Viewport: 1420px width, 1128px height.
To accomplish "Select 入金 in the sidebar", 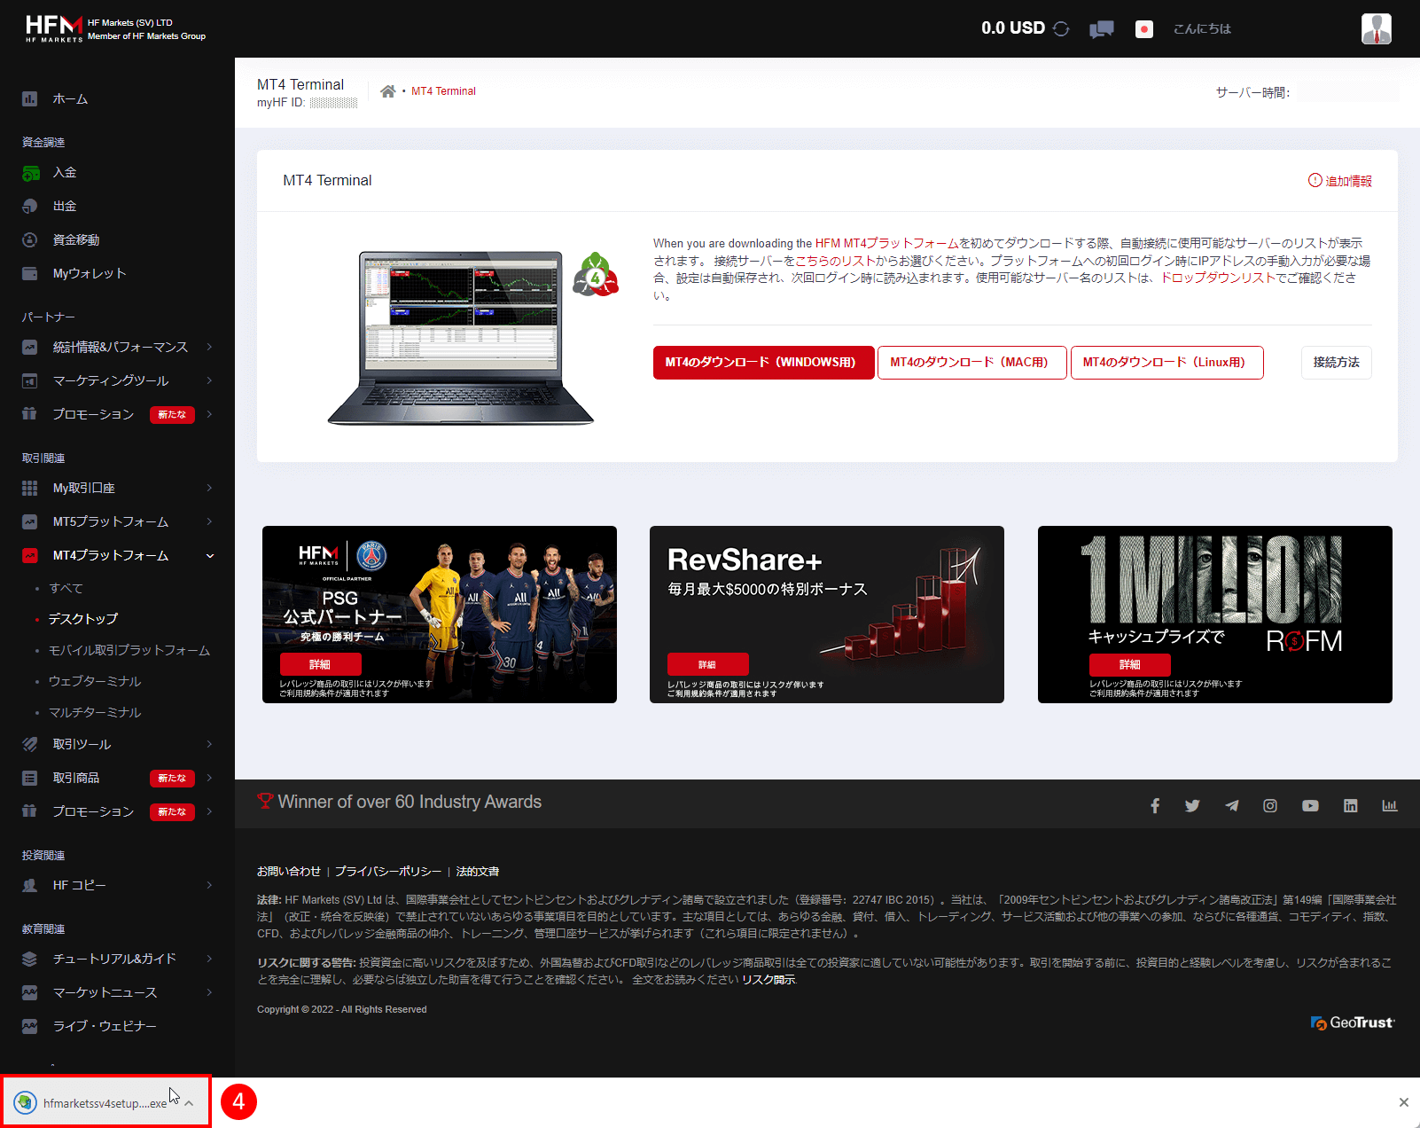I will pos(65,171).
